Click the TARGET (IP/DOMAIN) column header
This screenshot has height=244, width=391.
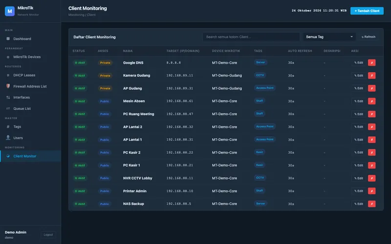tap(183, 51)
